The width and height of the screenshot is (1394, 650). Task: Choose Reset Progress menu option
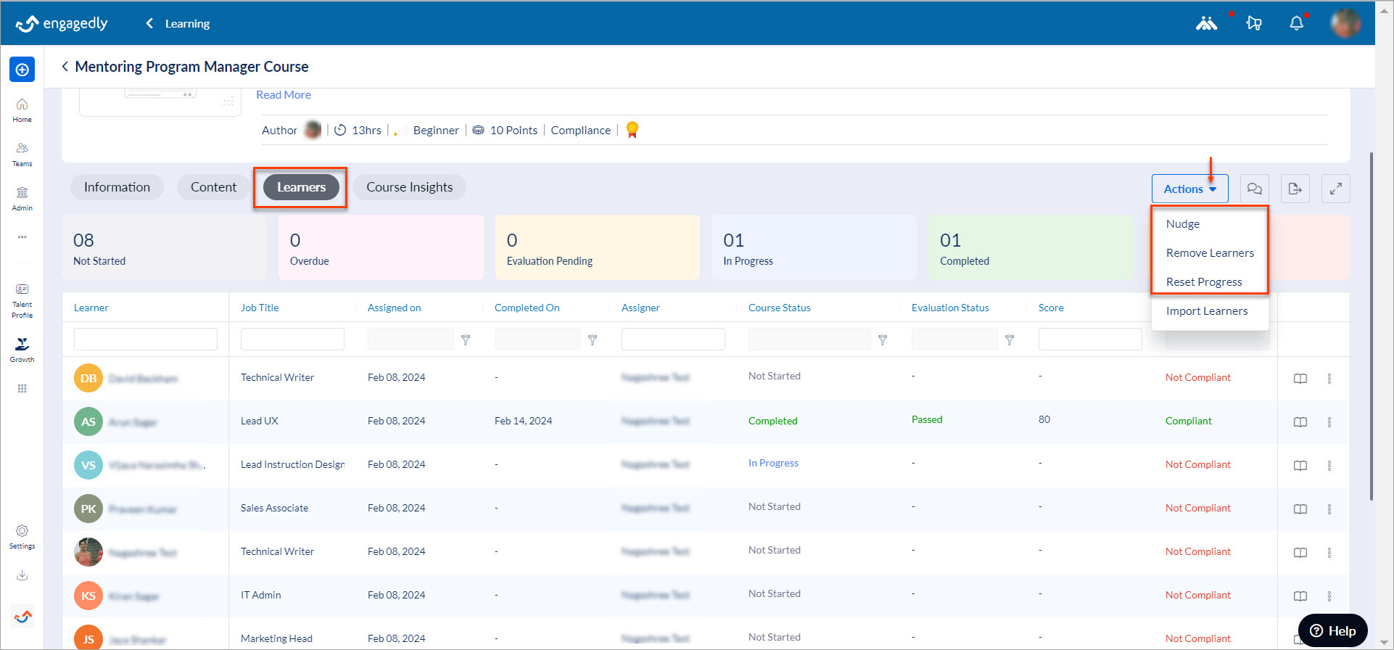(1204, 282)
